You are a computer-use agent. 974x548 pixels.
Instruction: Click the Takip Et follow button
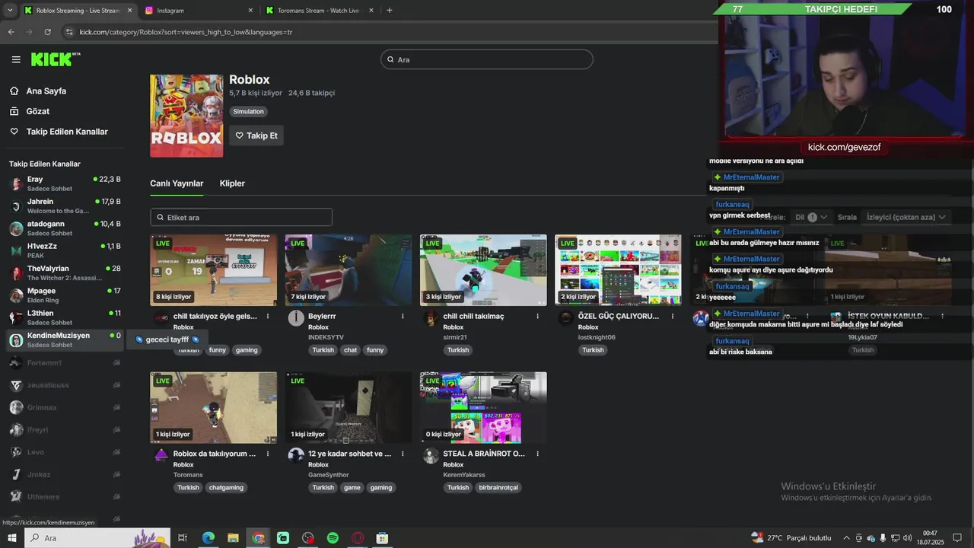click(256, 135)
